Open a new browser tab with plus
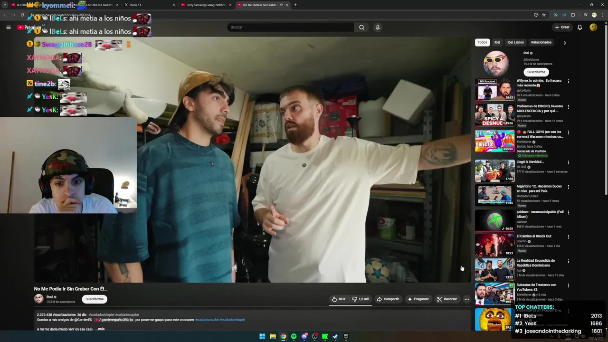The width and height of the screenshot is (608, 342). coord(295,5)
